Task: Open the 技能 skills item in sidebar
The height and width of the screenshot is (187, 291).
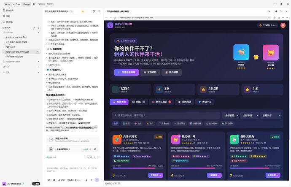Action: click(x=6, y=16)
